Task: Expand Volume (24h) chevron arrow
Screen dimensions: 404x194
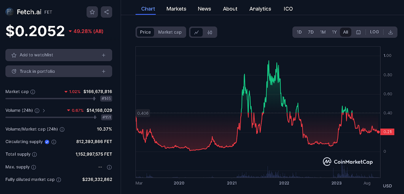Action: pyautogui.click(x=44, y=110)
